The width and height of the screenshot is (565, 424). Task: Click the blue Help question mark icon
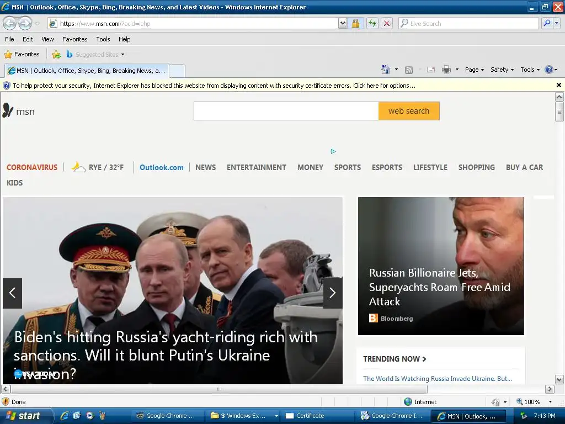pyautogui.click(x=549, y=70)
